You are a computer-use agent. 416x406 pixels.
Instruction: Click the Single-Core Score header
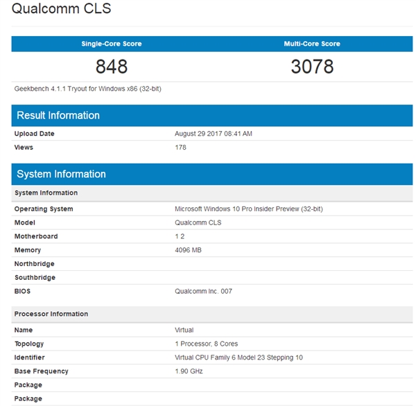[112, 44]
